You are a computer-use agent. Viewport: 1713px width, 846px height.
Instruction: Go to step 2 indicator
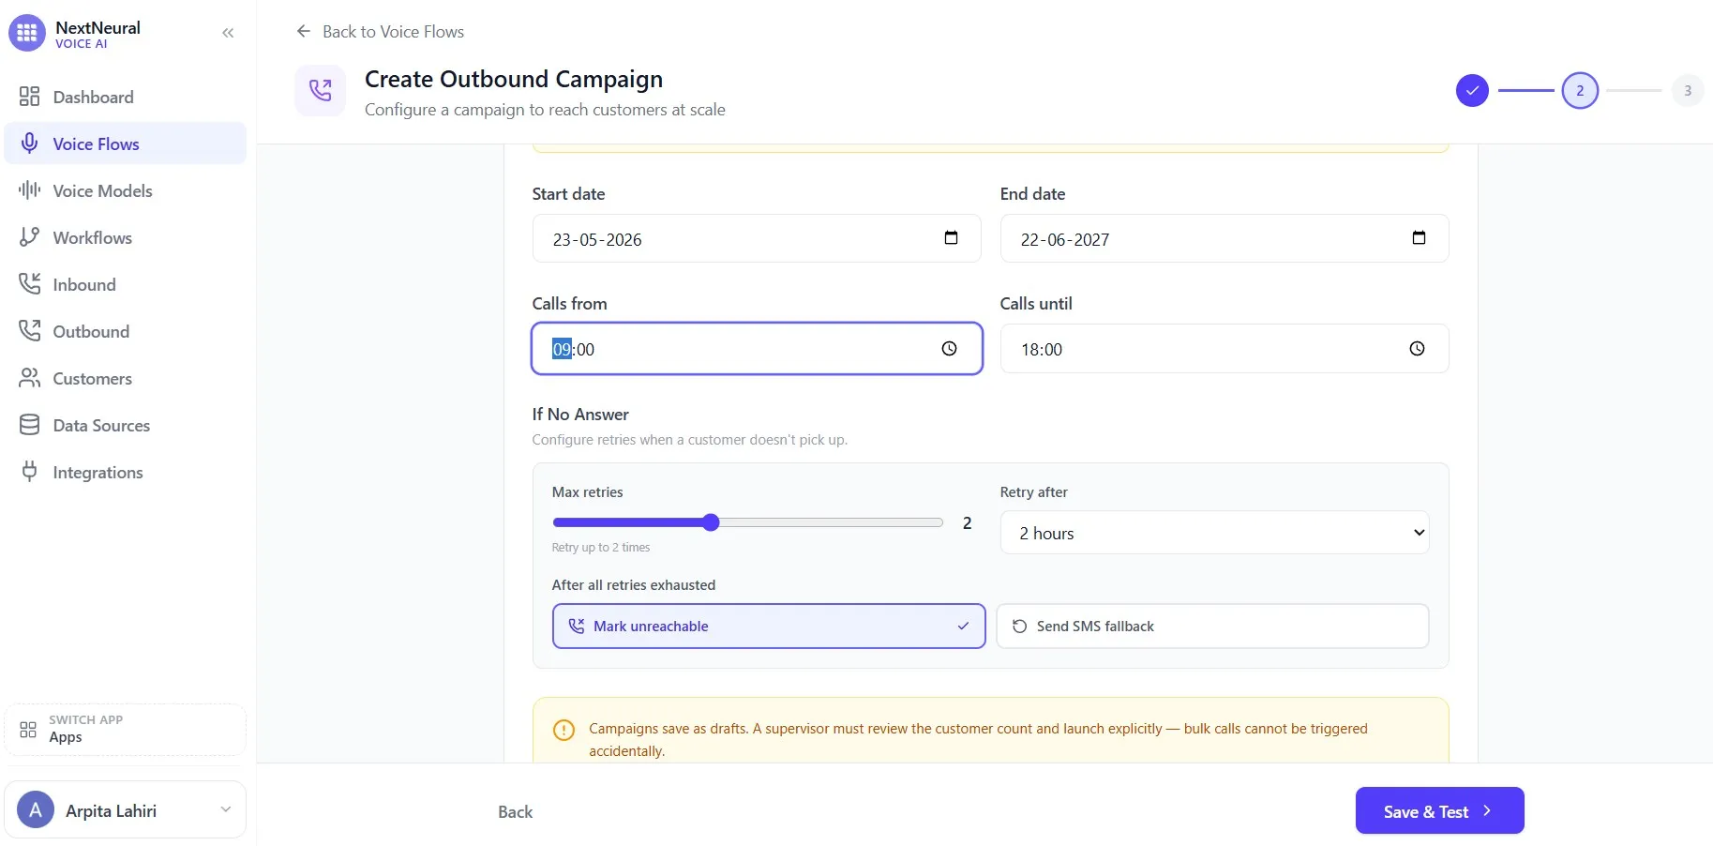pos(1580,91)
